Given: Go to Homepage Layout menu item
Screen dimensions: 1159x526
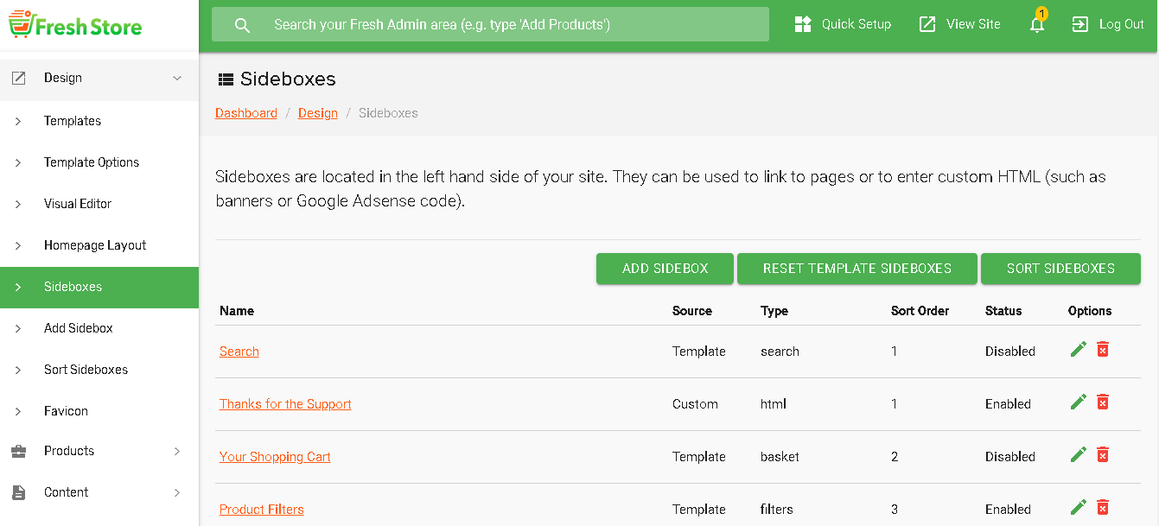Looking at the screenshot, I should click(x=95, y=245).
